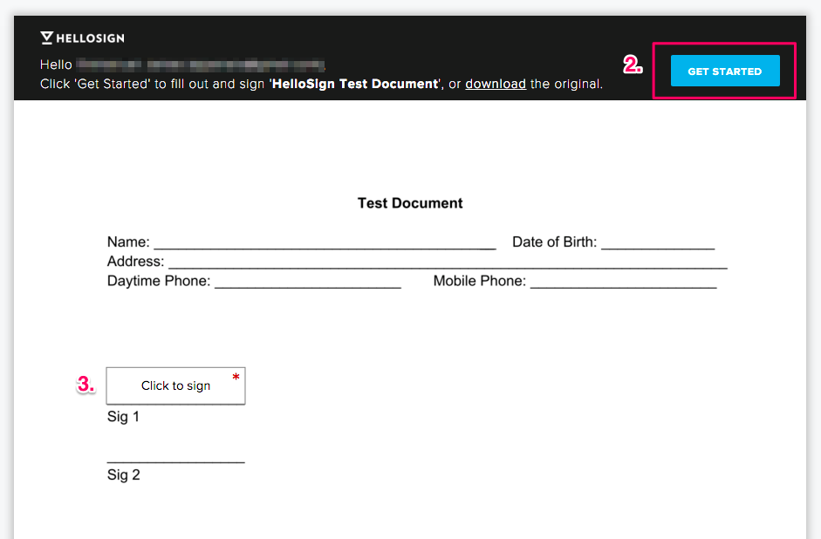Click the Sig 1 label
Viewport: 821px width, 539px height.
click(x=124, y=417)
